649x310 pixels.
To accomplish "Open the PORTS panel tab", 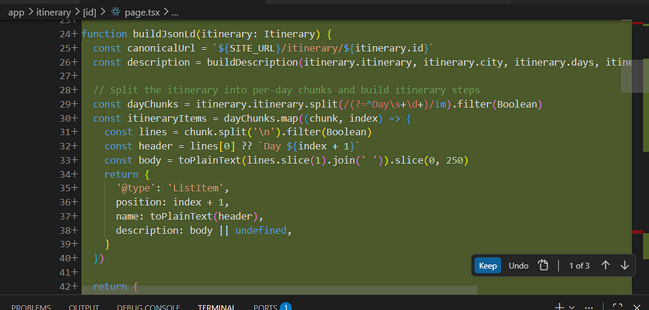I will coord(265,307).
